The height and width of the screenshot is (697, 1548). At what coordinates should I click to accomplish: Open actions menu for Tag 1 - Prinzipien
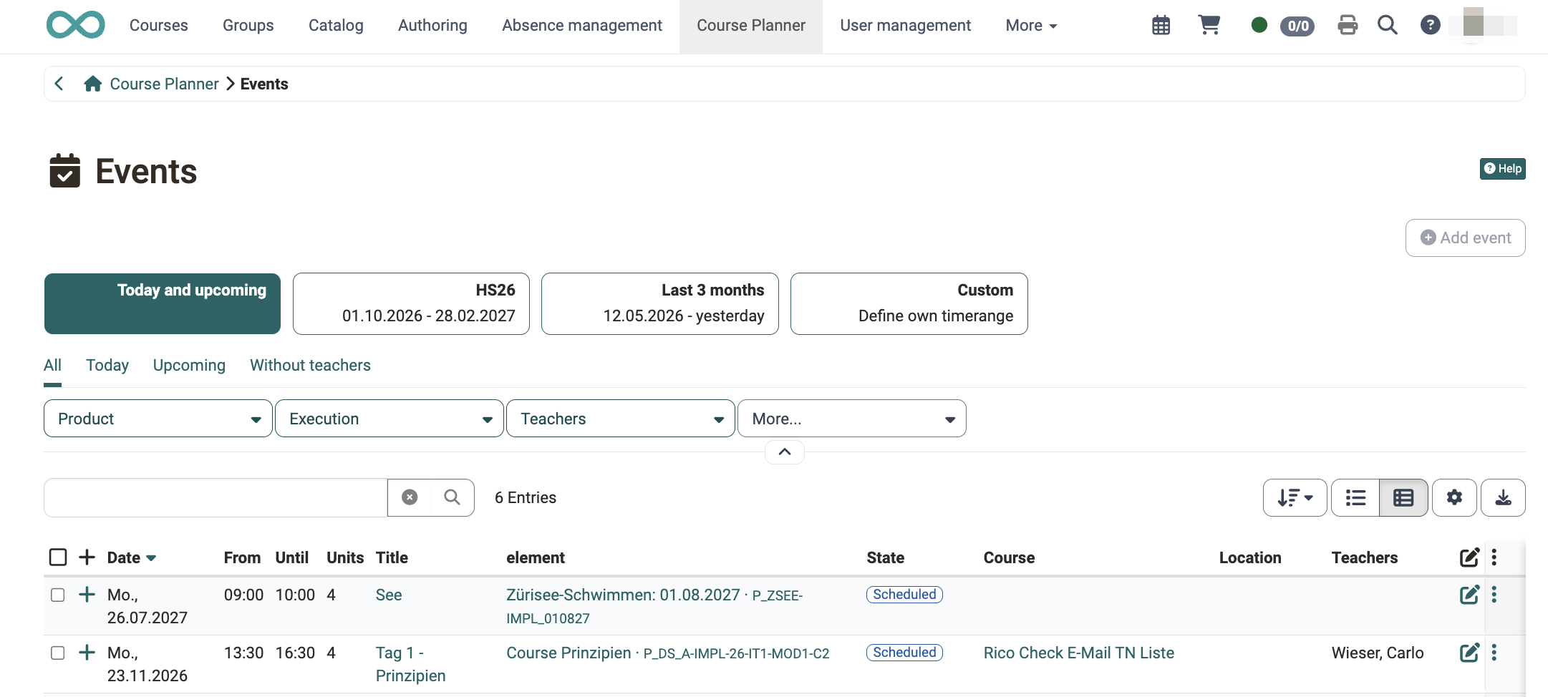[x=1494, y=653]
